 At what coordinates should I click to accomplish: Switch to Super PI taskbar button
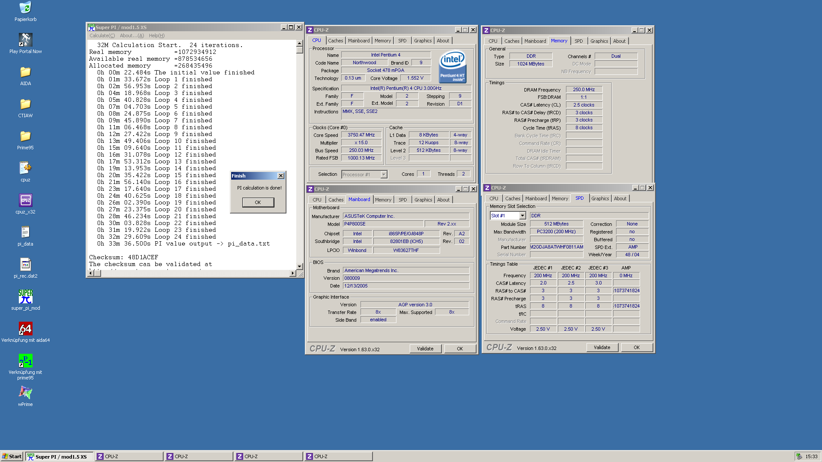[59, 456]
